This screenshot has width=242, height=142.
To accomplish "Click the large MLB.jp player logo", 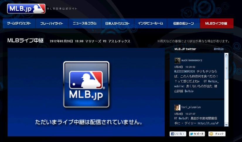I will pyautogui.click(x=86, y=84).
